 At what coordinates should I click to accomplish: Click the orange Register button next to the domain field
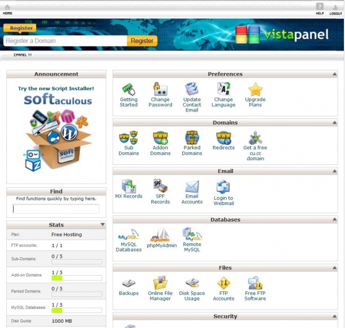point(142,41)
